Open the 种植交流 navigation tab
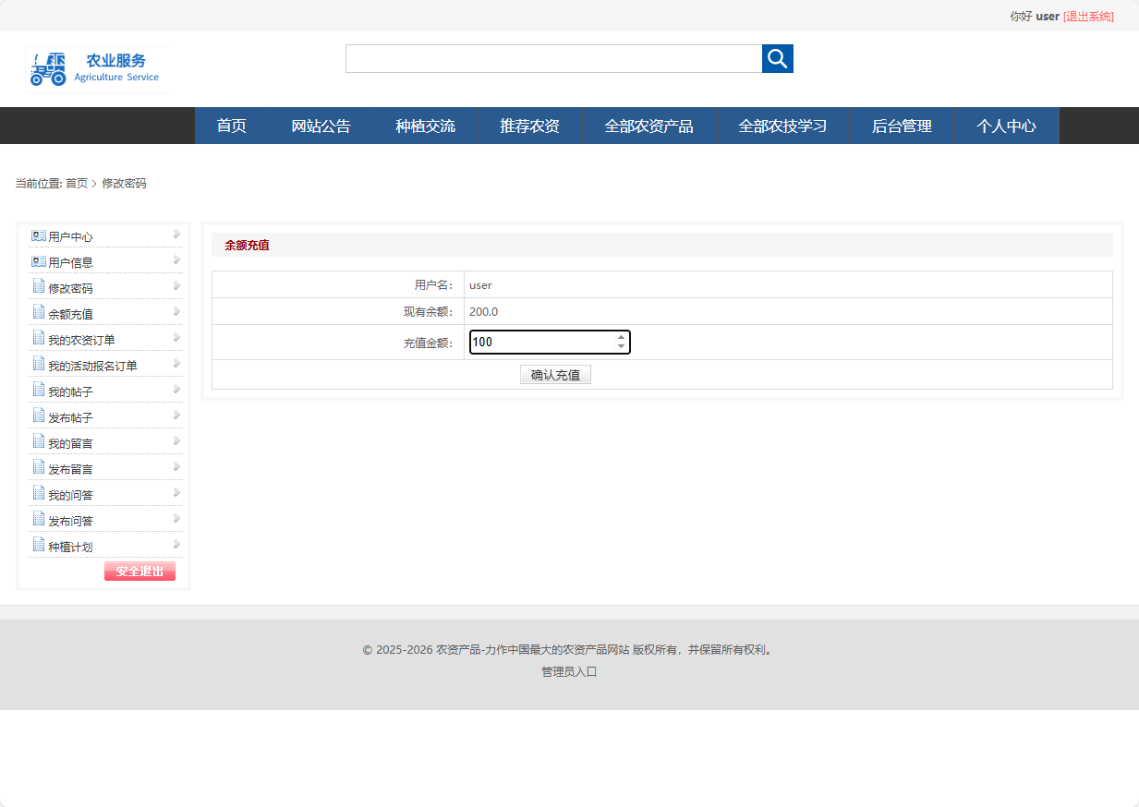Viewport: 1139px width, 807px height. click(425, 126)
